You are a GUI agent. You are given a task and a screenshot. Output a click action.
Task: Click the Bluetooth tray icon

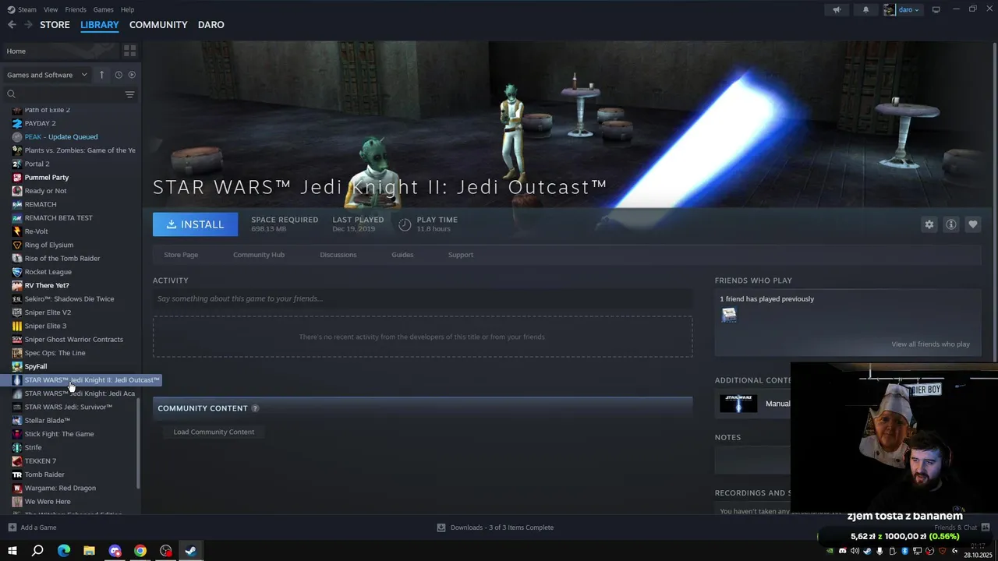[904, 551]
